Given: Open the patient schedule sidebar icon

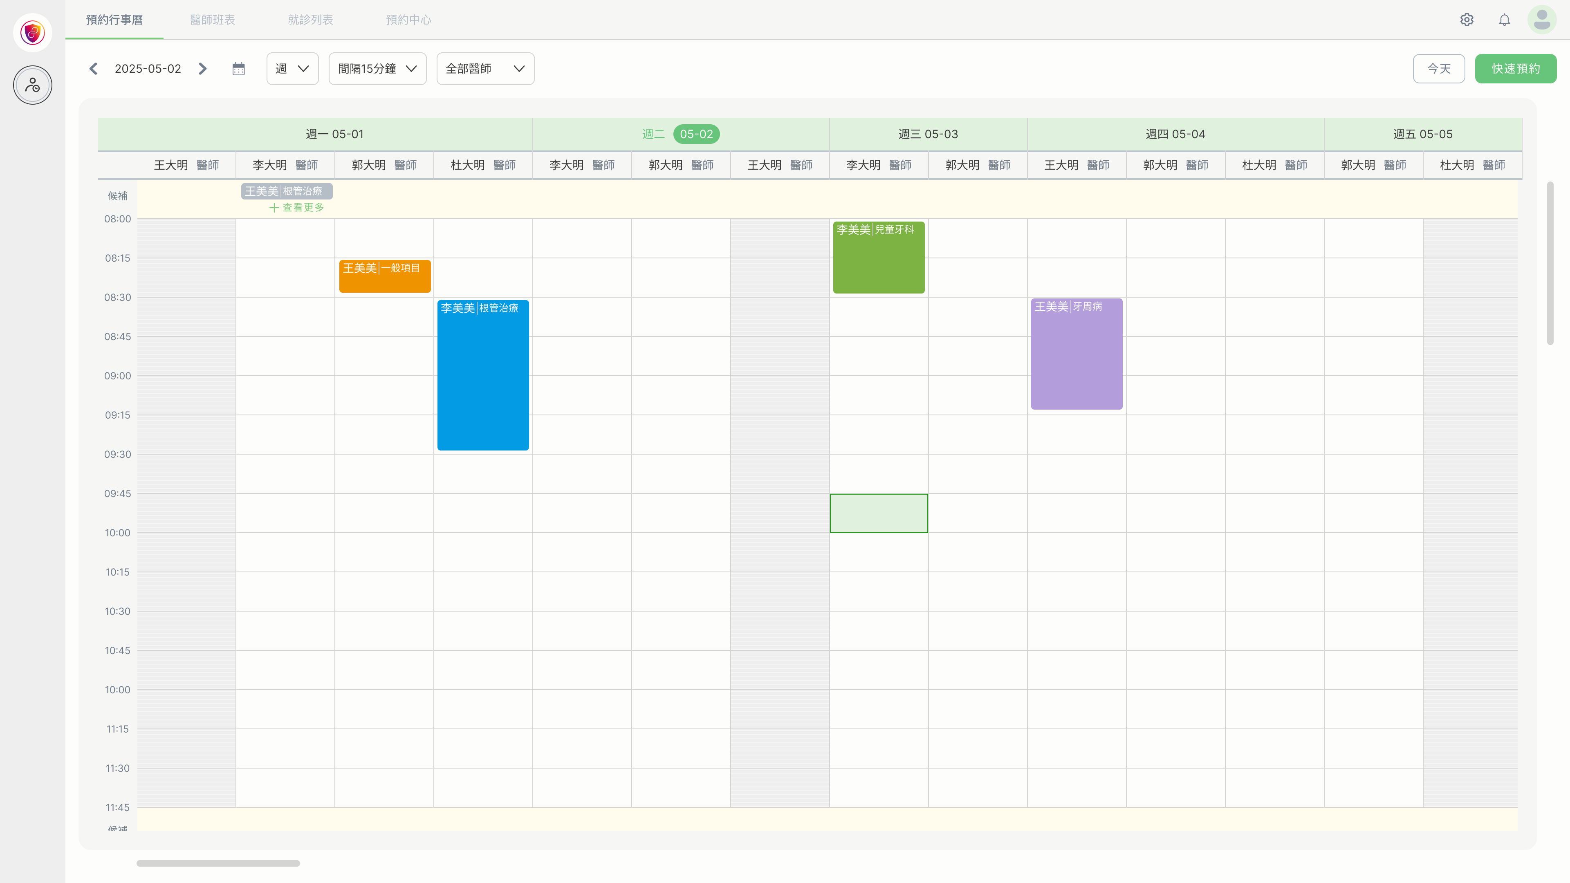Looking at the screenshot, I should click(x=32, y=85).
